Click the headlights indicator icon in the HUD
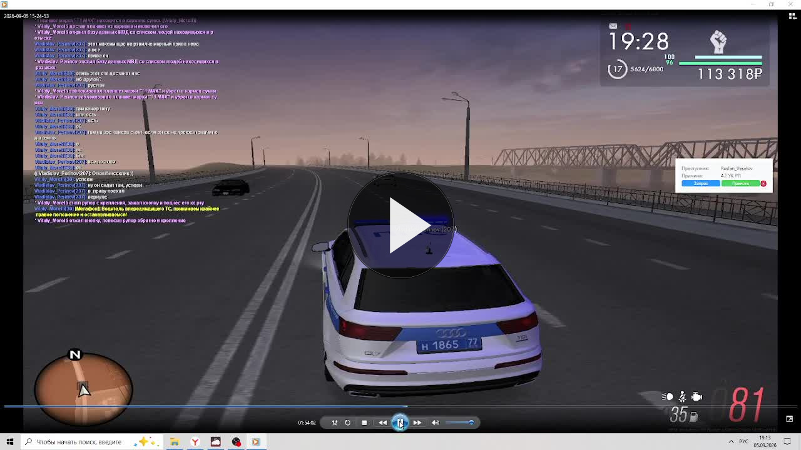 pyautogui.click(x=668, y=397)
